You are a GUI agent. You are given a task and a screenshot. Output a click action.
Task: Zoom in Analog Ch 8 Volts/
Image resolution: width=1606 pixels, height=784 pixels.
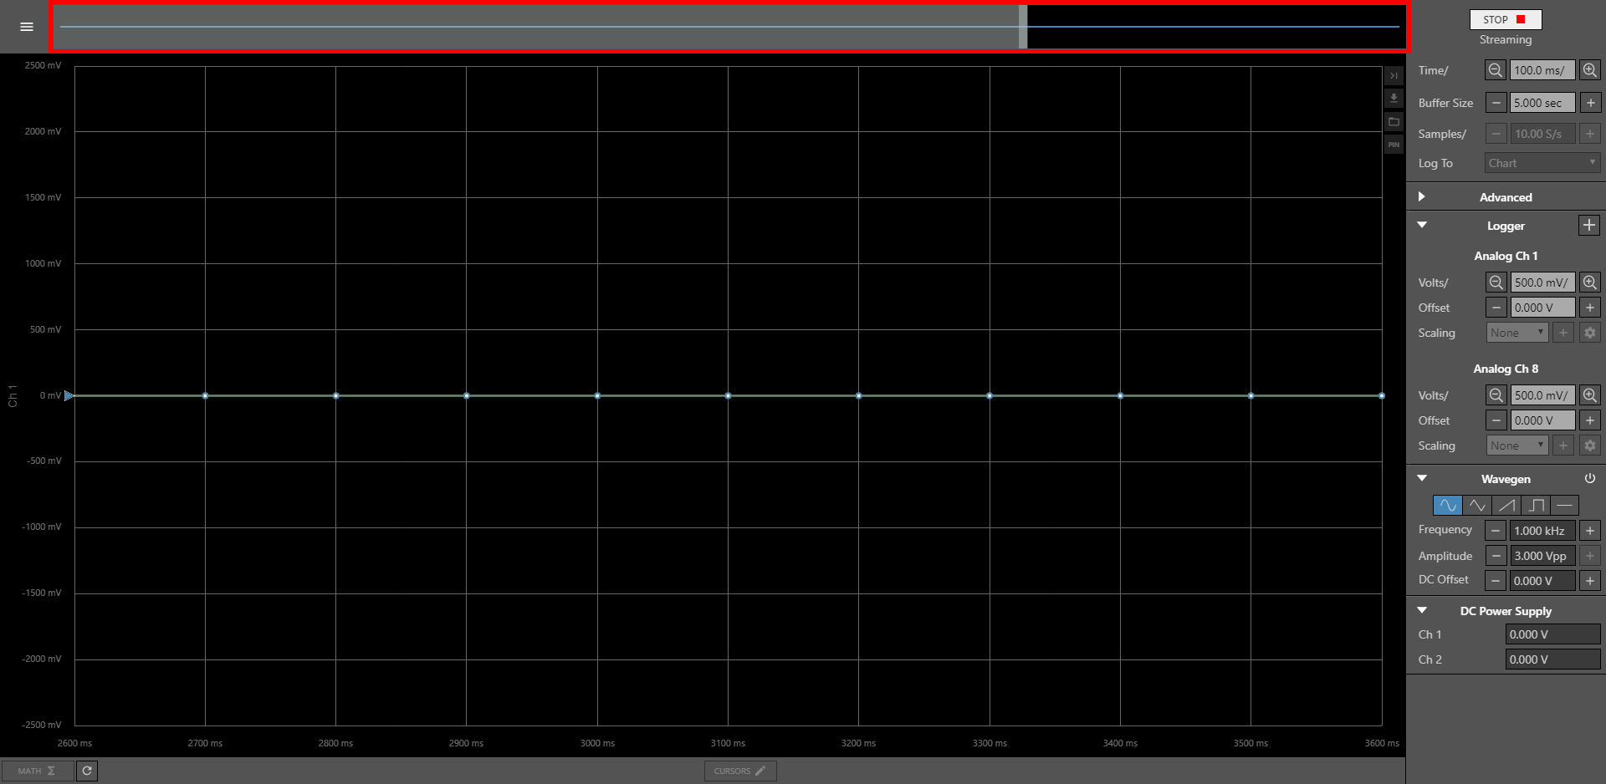(x=1590, y=395)
